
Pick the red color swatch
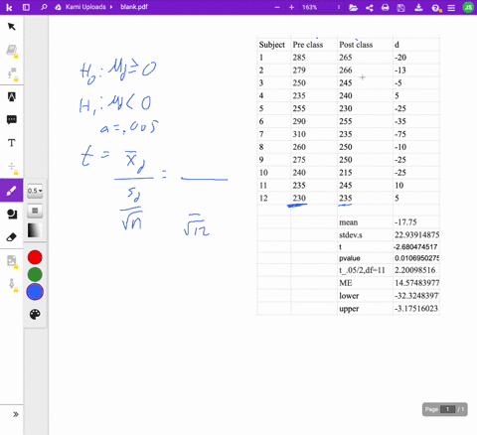[35, 257]
